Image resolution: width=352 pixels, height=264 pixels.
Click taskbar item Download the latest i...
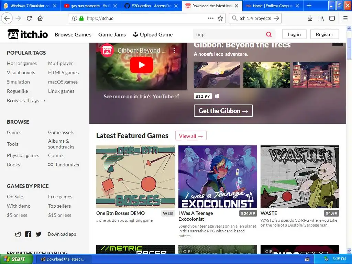(x=63, y=259)
